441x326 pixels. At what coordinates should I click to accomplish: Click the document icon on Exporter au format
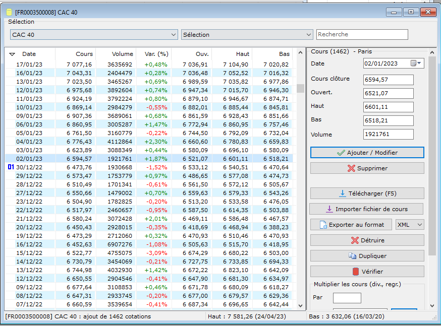pyautogui.click(x=323, y=225)
